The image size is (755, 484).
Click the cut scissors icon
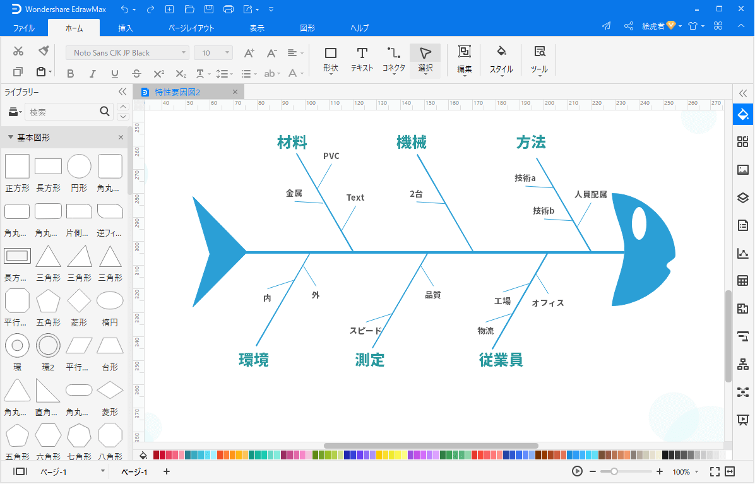[x=18, y=51]
